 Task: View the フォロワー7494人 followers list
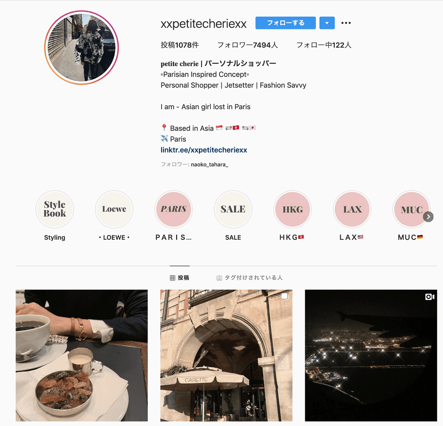[x=248, y=45]
